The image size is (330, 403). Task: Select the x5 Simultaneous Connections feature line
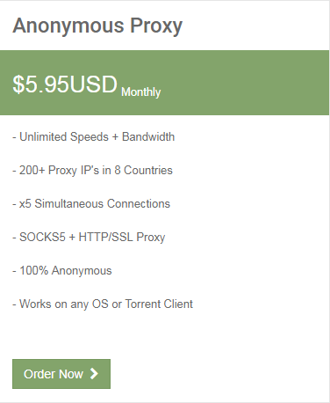(91, 204)
